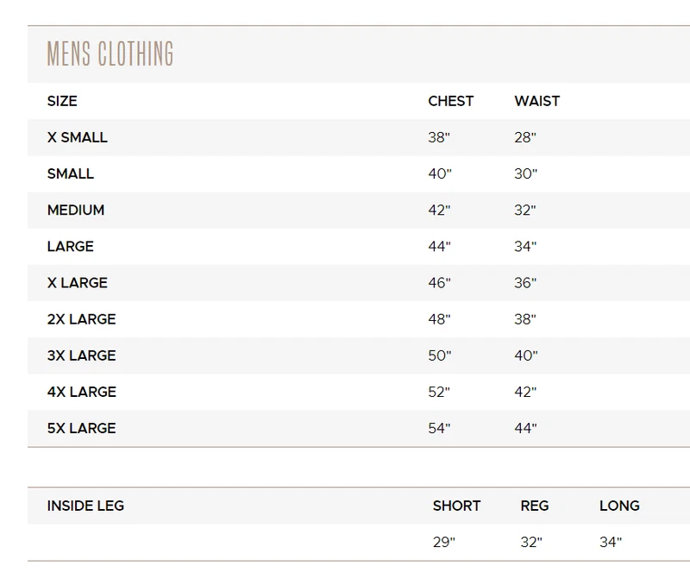Click the LARGE size row label
690x585 pixels.
[x=71, y=247]
